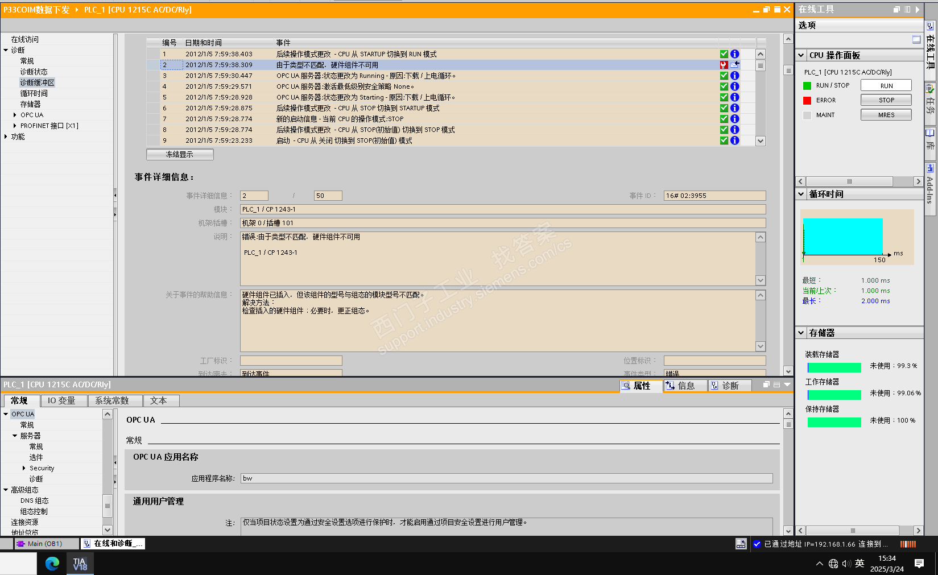Float the inspector window icon

[766, 385]
